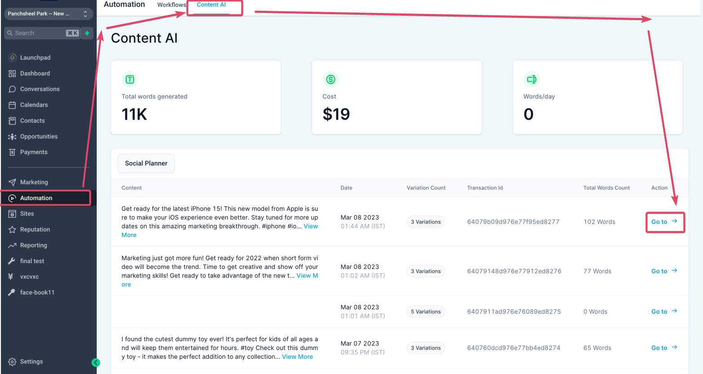Viewport: 703px width, 374px height.
Task: Click the Reporting trend line icon
Action: point(12,246)
